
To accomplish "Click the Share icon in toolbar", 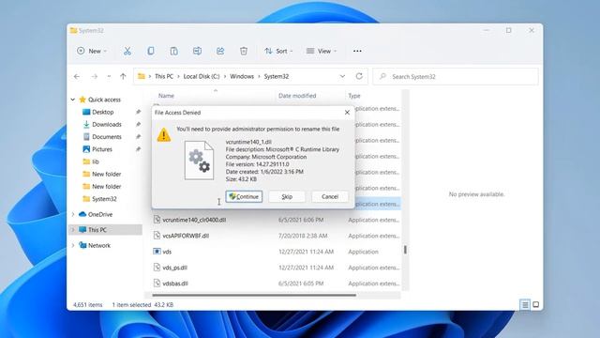I will tap(220, 51).
